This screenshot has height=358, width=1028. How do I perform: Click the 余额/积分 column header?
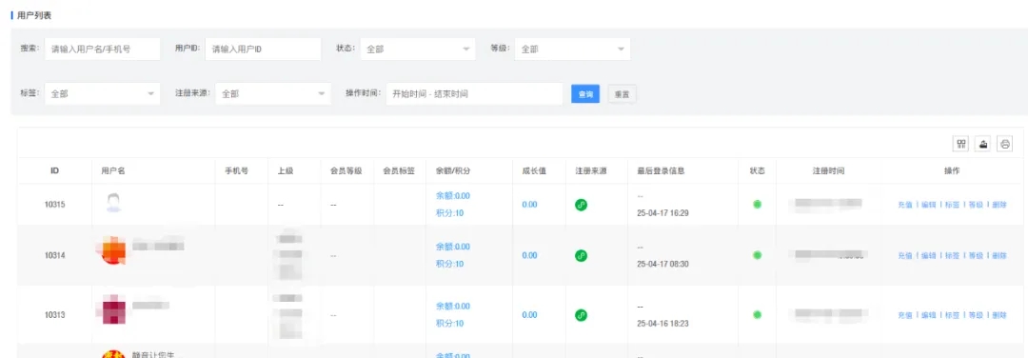[453, 170]
